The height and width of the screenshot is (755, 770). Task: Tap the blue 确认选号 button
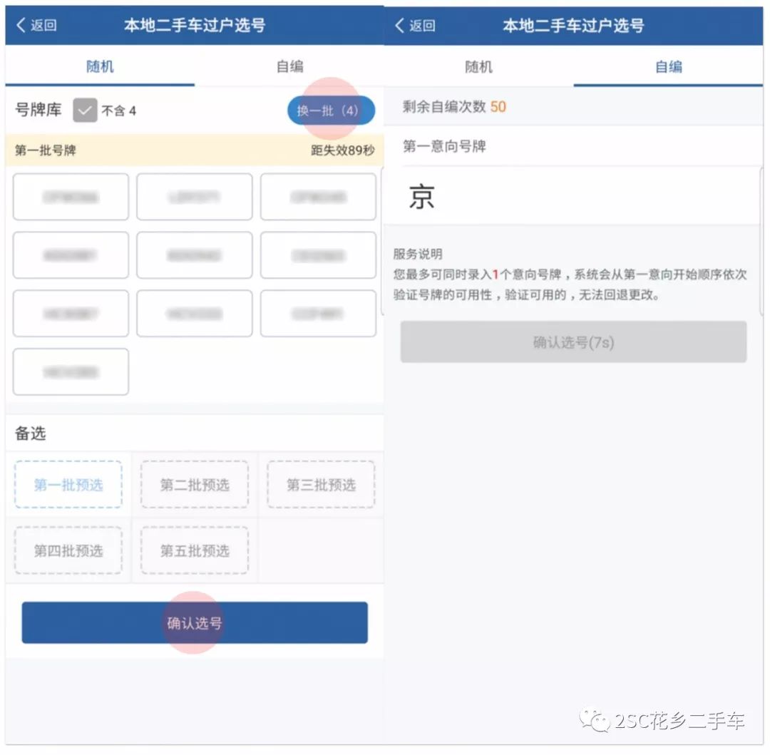coord(195,622)
